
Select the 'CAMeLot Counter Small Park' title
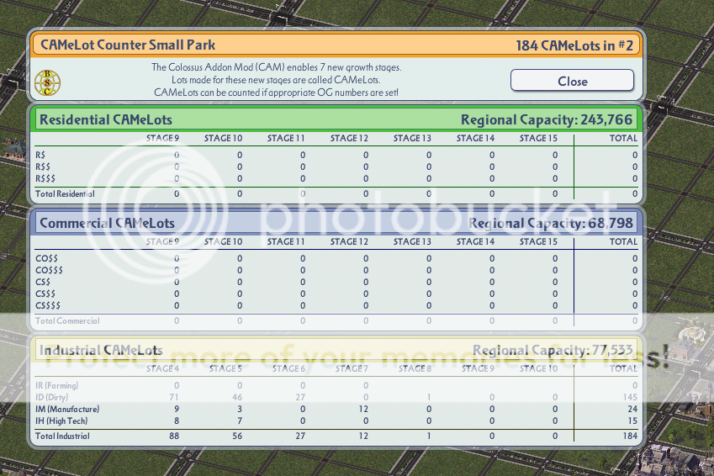coord(128,45)
